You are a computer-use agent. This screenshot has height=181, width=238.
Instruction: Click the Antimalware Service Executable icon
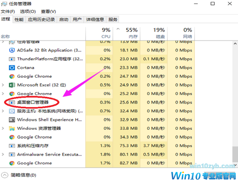pyautogui.click(x=12, y=154)
